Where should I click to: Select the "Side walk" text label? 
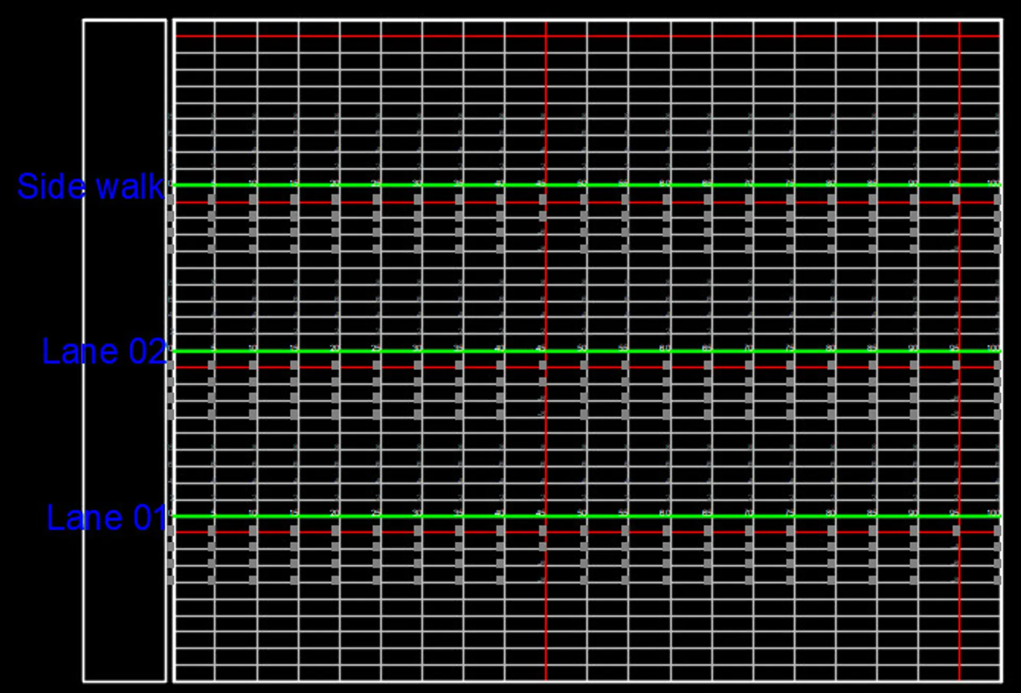(x=90, y=187)
